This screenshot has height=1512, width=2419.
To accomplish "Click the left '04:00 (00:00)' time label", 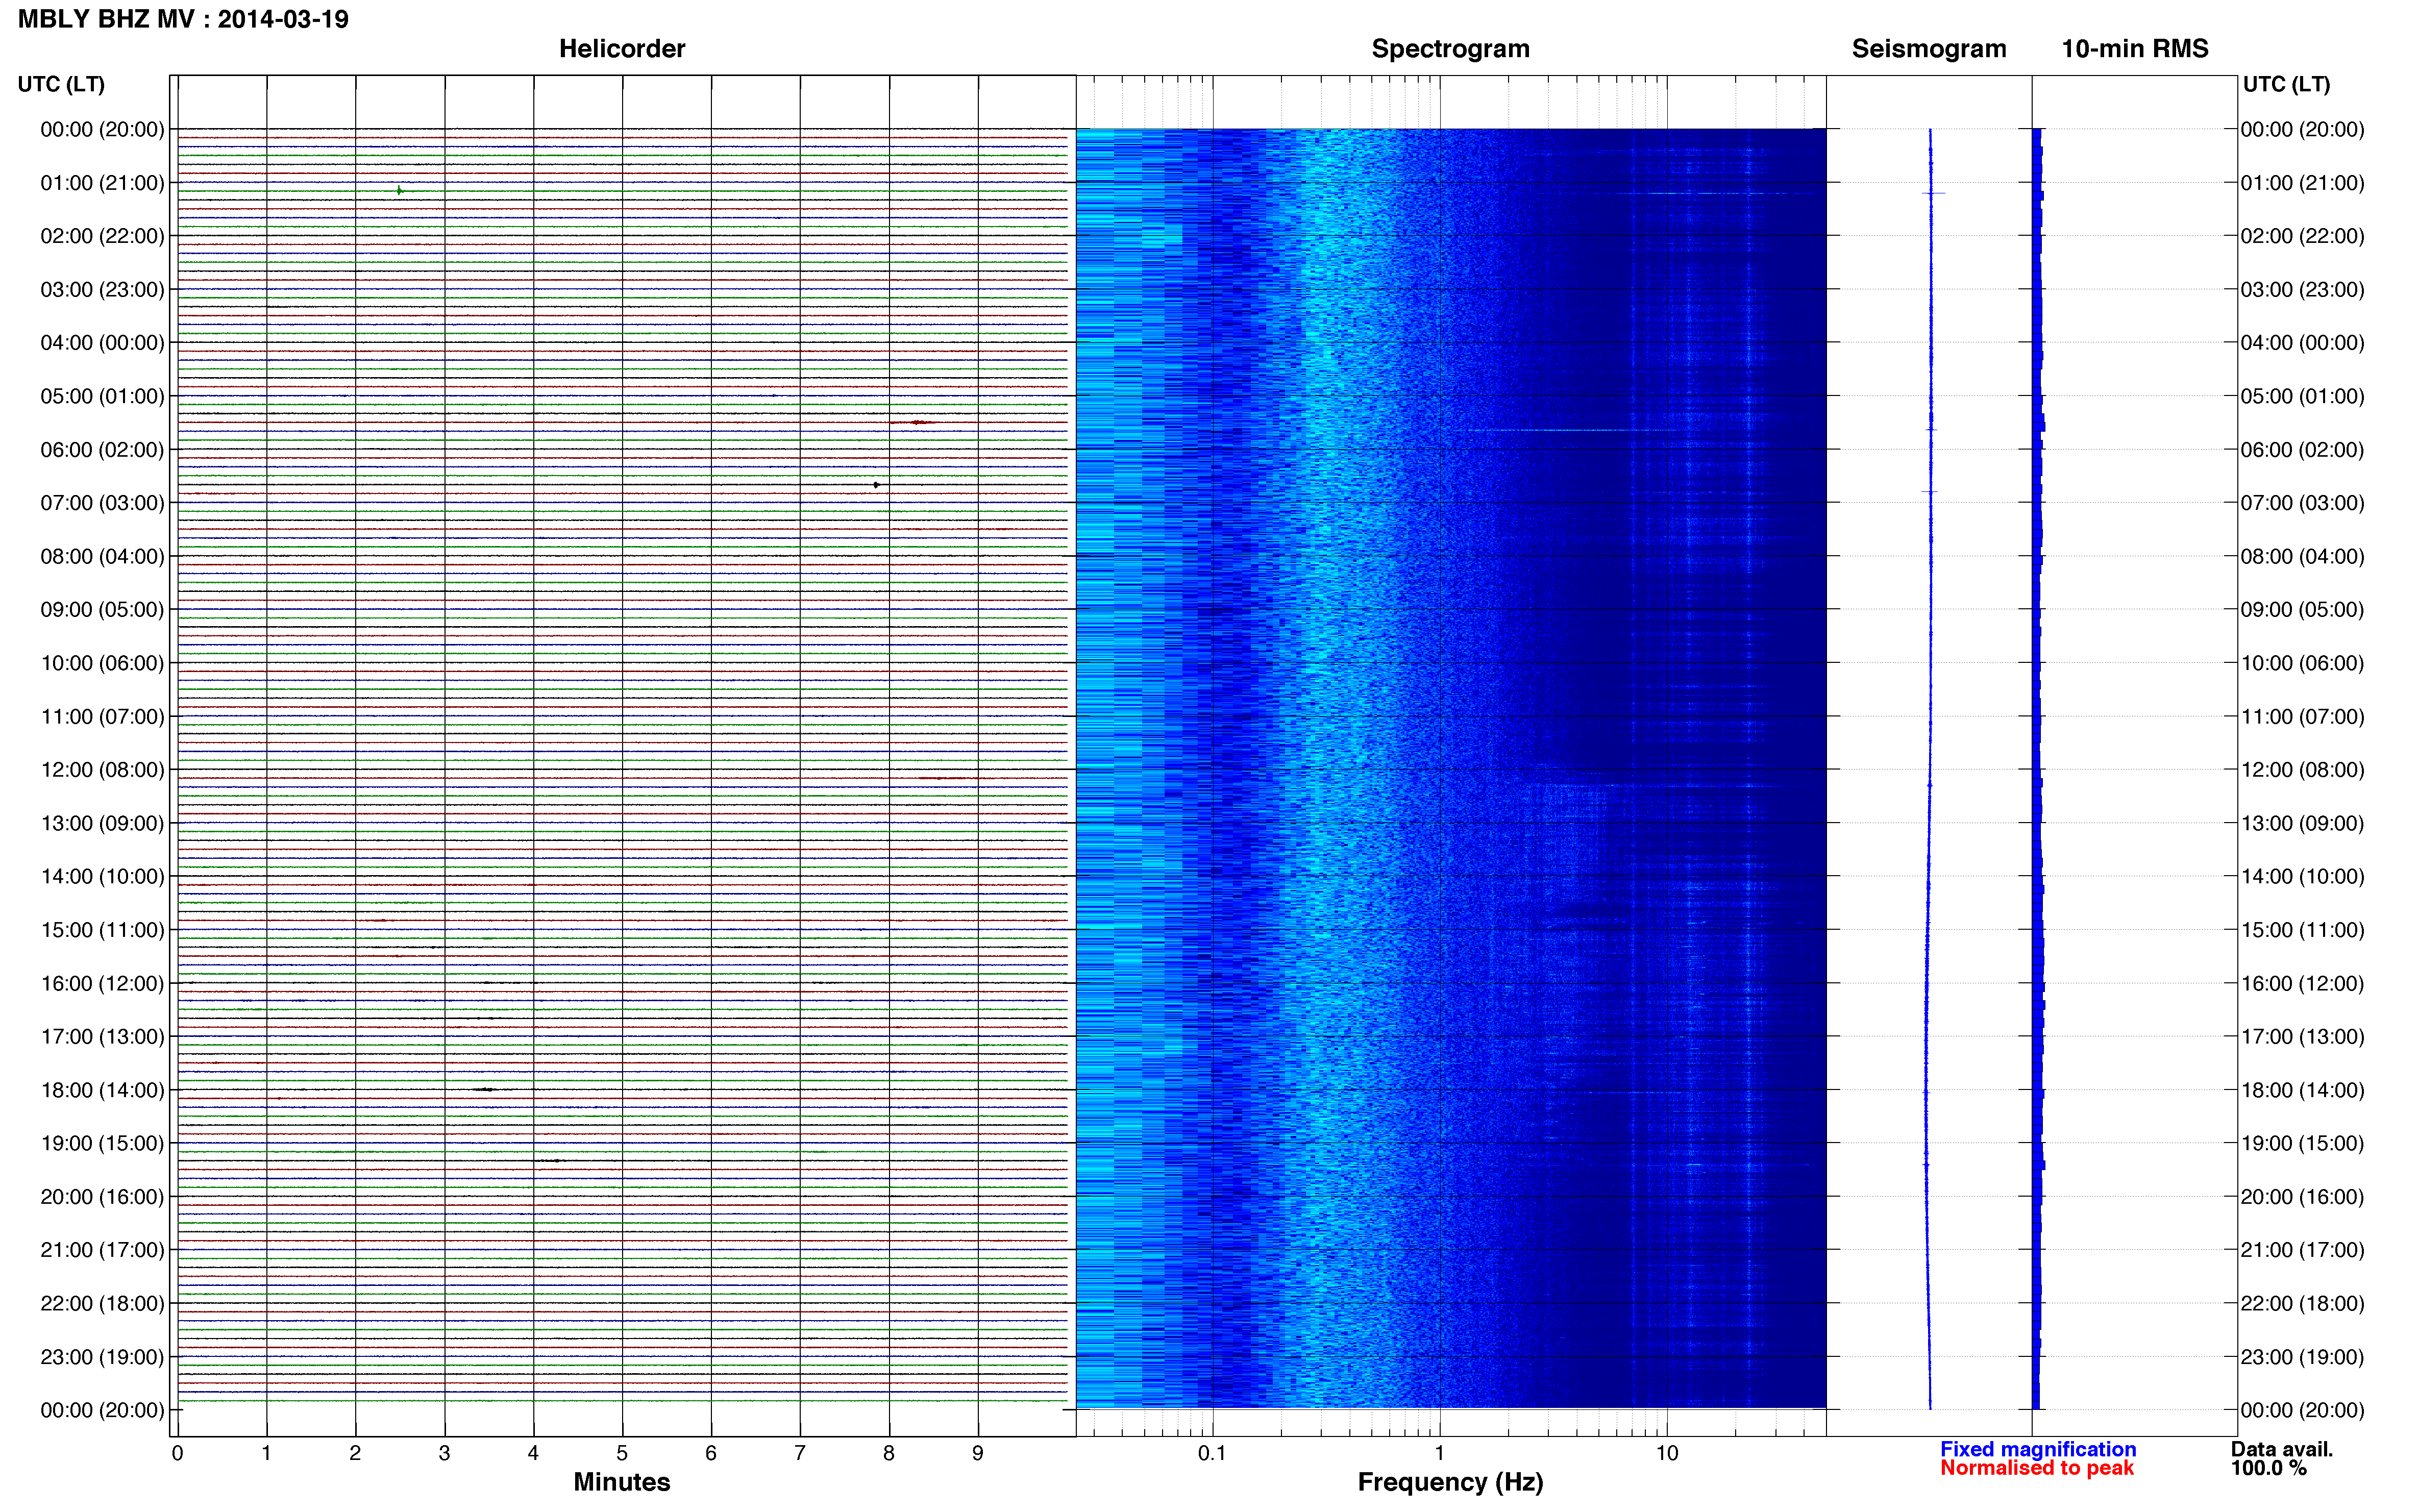I will click(102, 343).
